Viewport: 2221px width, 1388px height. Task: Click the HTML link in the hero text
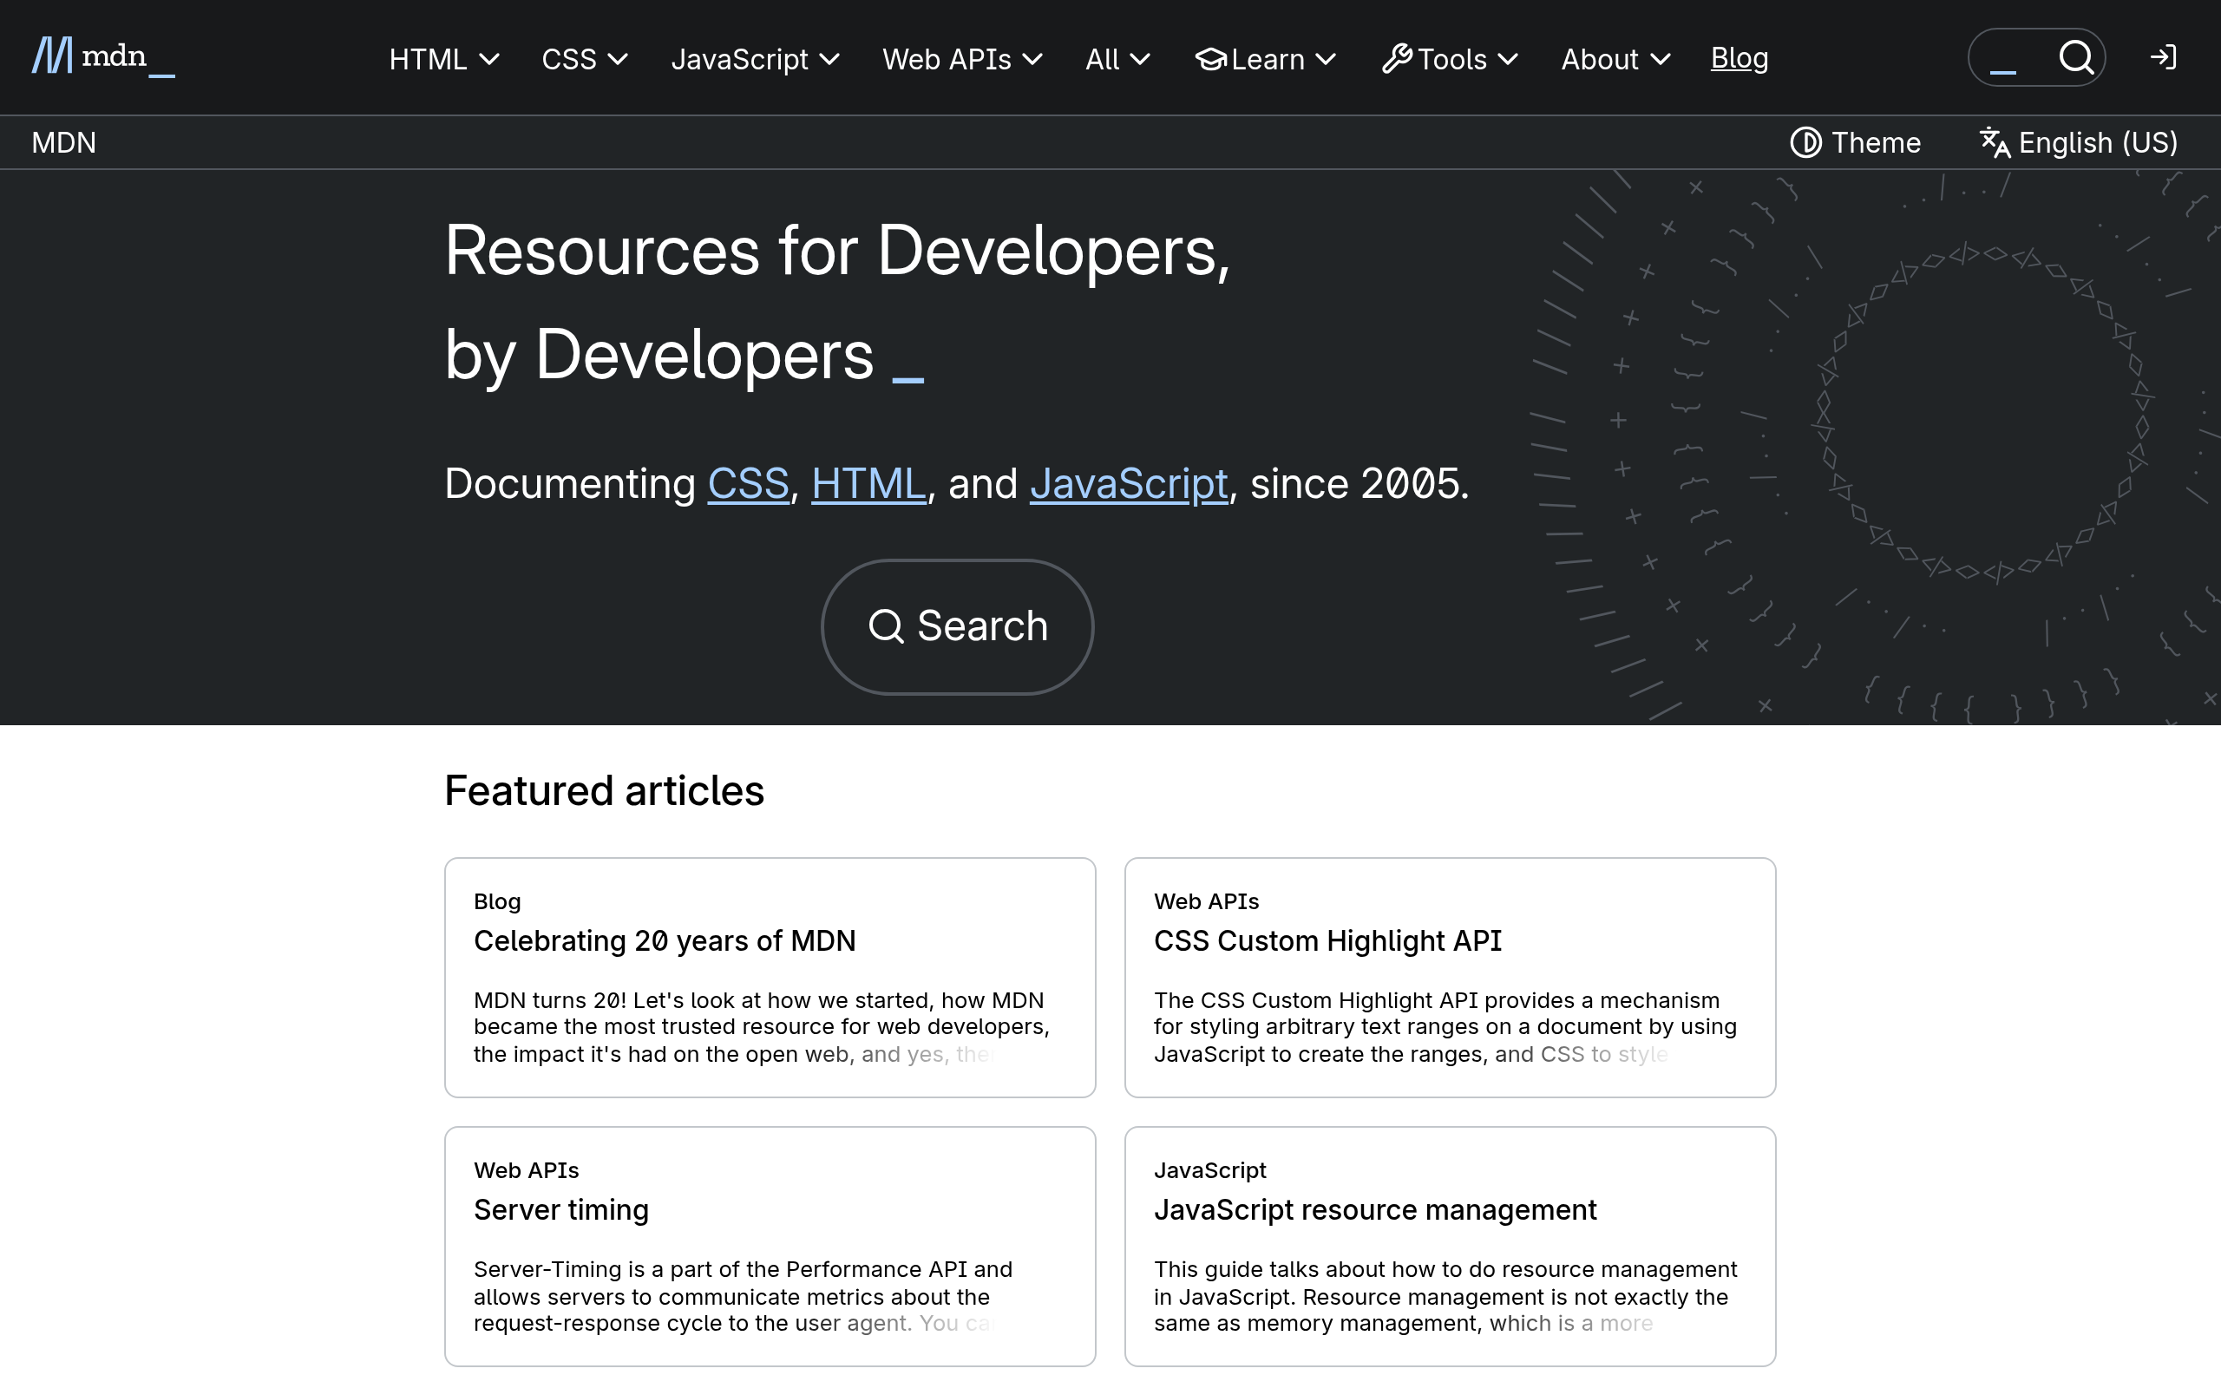pyautogui.click(x=868, y=483)
